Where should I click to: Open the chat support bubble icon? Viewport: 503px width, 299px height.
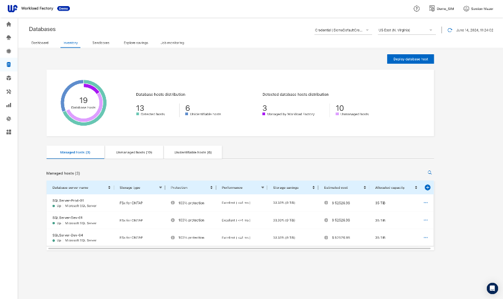tap(492, 288)
